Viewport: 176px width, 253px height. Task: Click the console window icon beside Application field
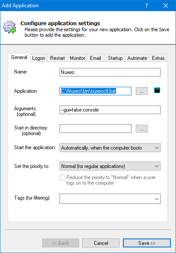(157, 90)
